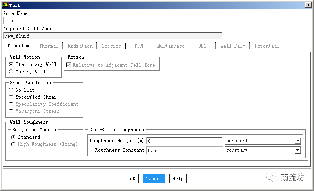Select No Slip shear condition
The height and width of the screenshot is (191, 314).
(11, 90)
